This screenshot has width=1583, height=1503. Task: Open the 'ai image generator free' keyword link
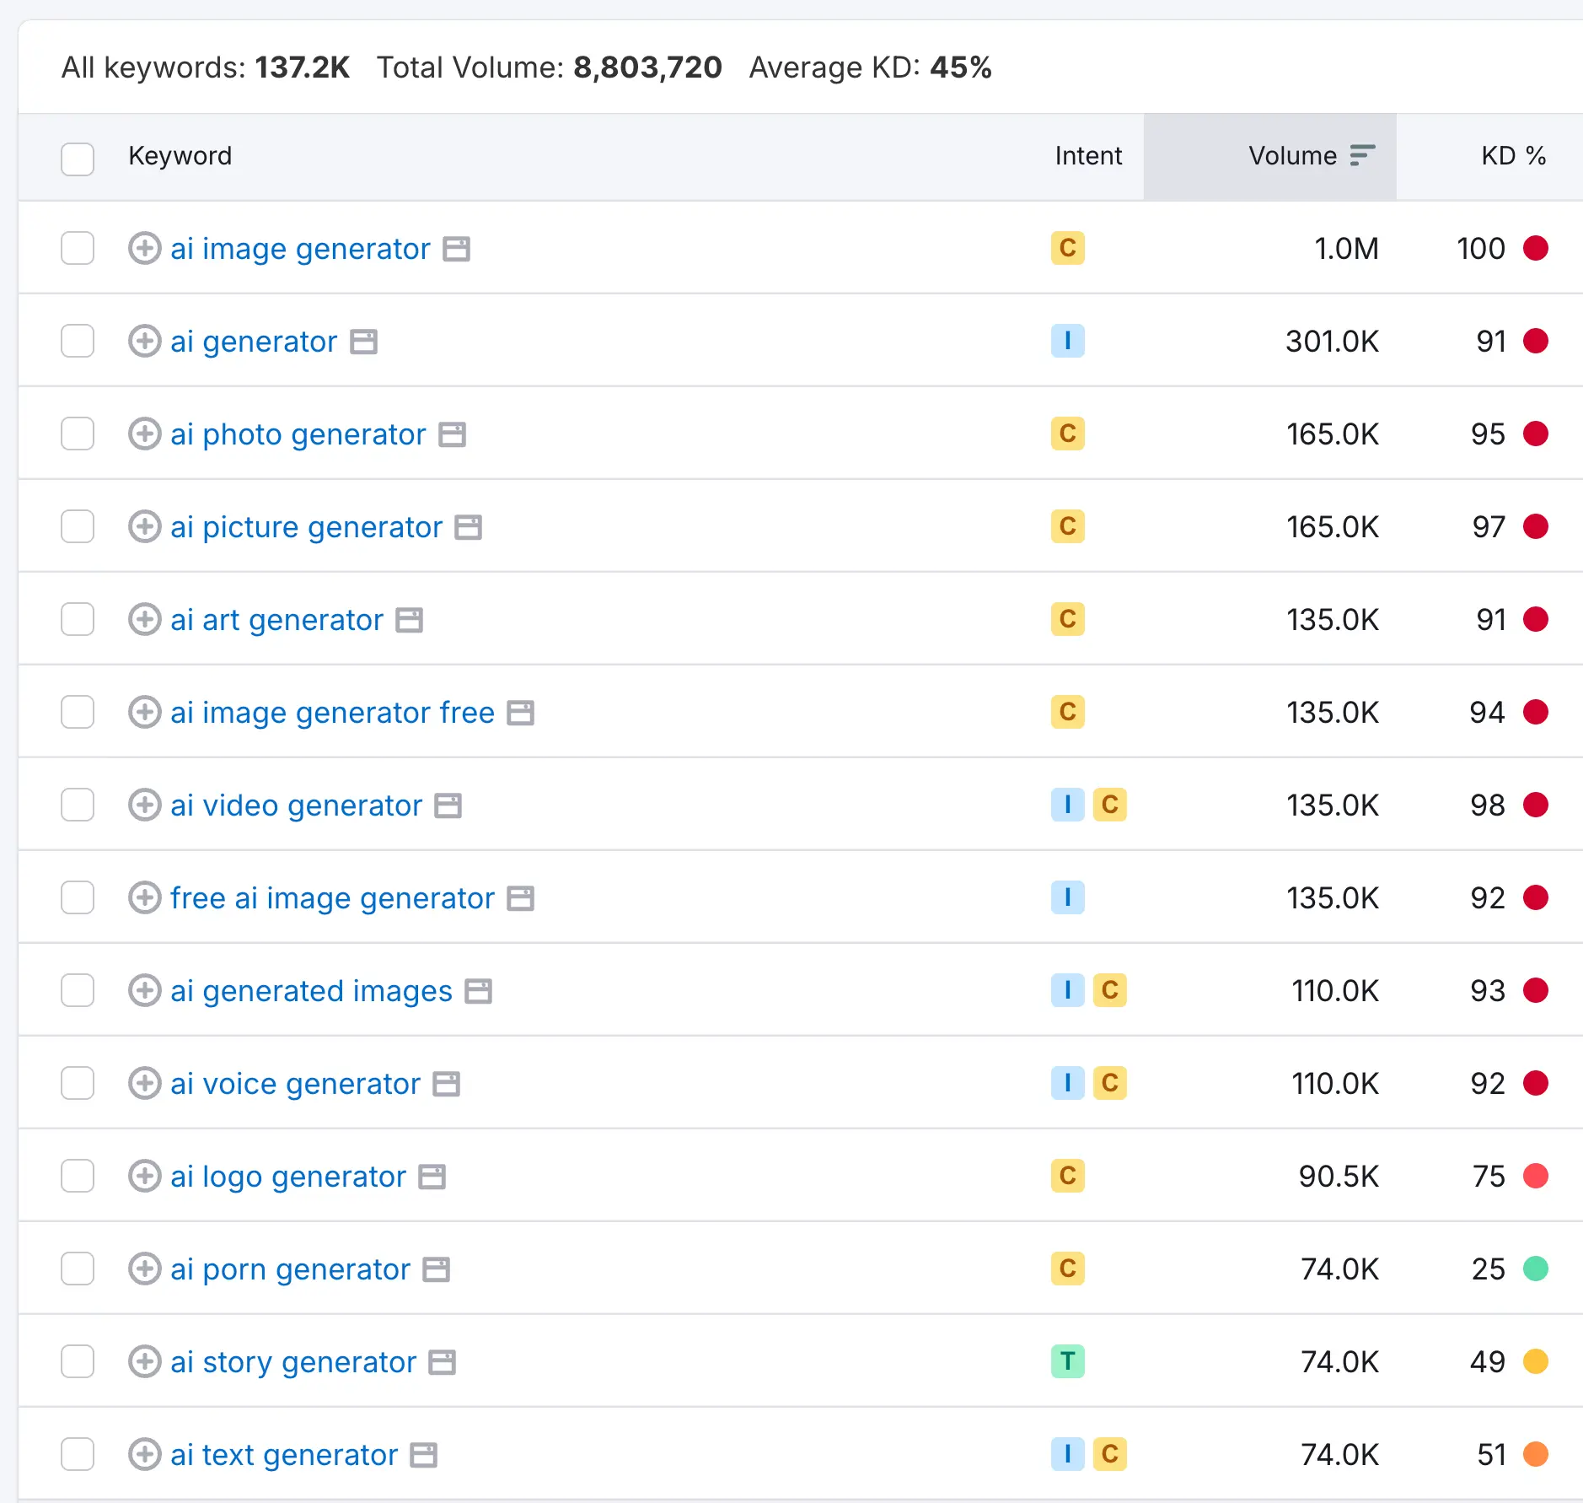click(332, 713)
